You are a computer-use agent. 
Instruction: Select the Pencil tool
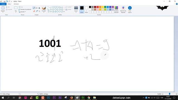pos(34,8)
